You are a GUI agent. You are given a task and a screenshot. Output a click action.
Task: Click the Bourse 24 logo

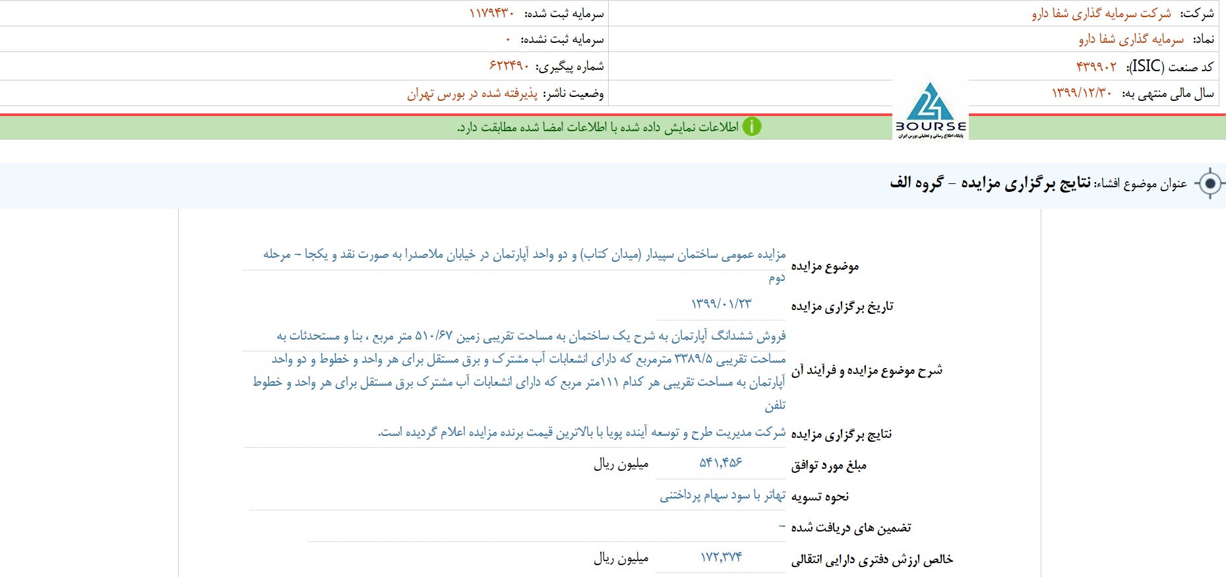click(x=931, y=110)
